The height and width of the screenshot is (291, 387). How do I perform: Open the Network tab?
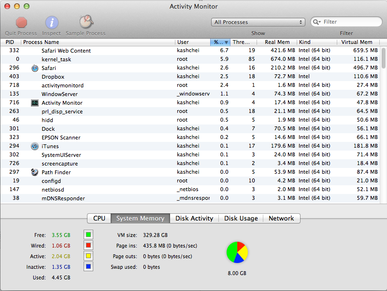click(281, 218)
